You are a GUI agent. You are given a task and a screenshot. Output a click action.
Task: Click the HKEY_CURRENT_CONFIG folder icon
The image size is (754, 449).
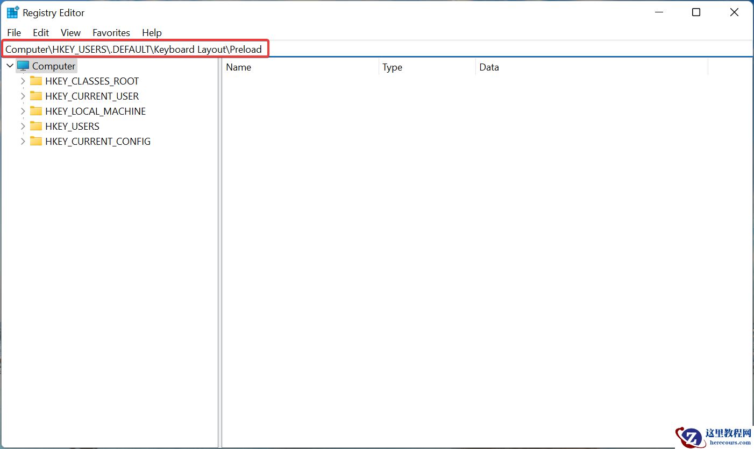click(36, 141)
